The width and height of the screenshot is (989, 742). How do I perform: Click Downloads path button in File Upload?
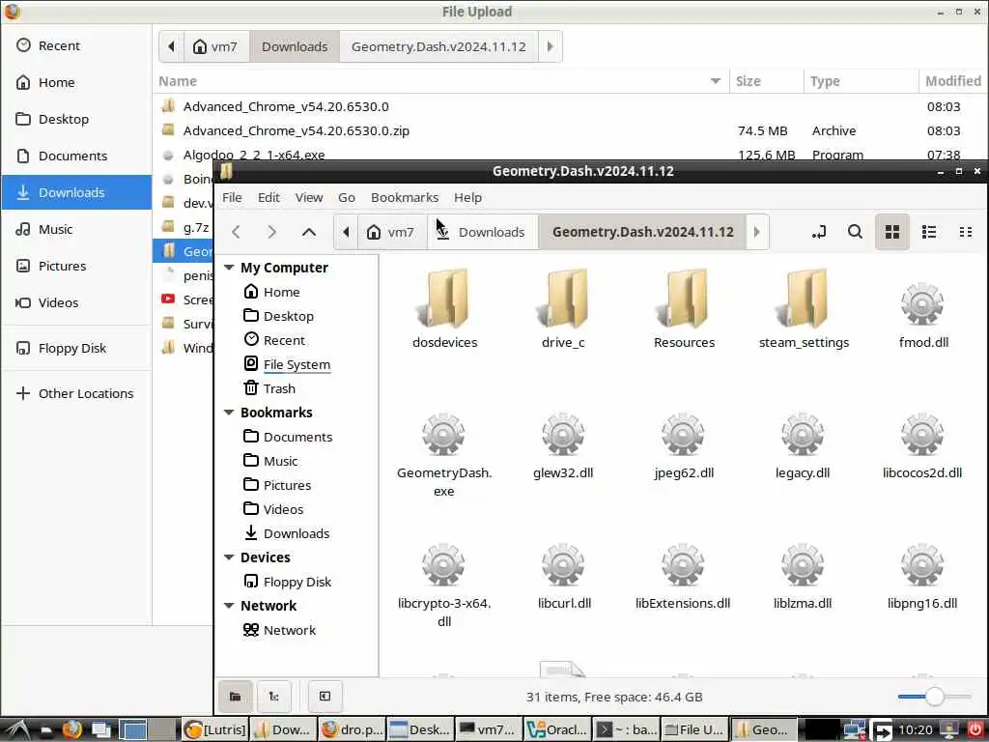pyautogui.click(x=295, y=46)
